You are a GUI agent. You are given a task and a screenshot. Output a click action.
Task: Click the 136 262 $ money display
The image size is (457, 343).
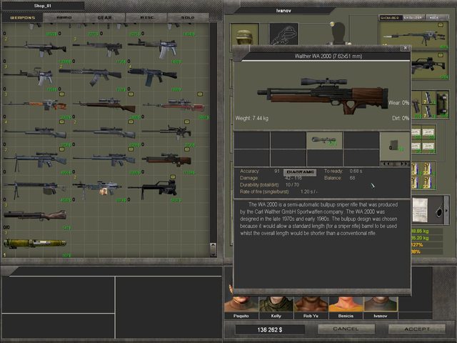click(270, 329)
